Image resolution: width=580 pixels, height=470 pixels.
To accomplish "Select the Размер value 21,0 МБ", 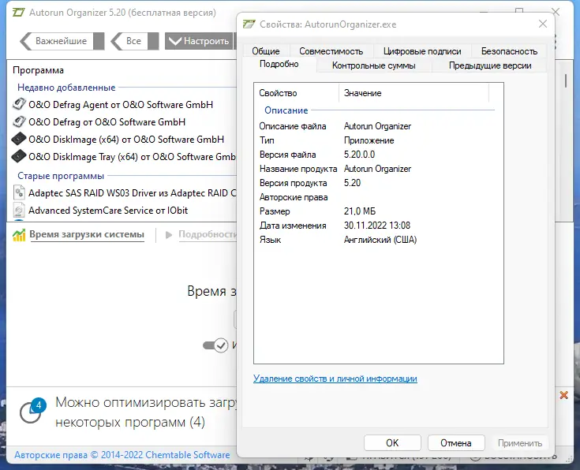I will point(360,211).
